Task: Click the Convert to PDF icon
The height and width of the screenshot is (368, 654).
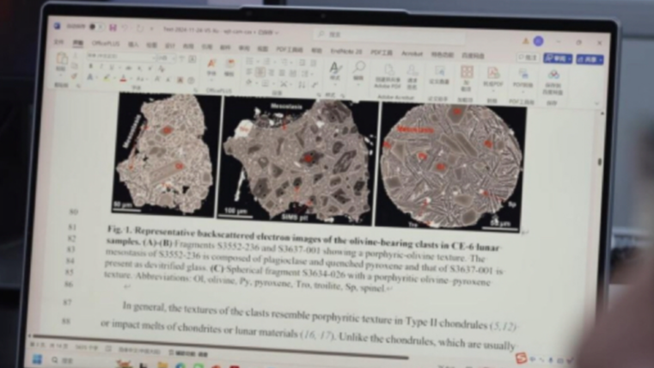Action: 492,75
